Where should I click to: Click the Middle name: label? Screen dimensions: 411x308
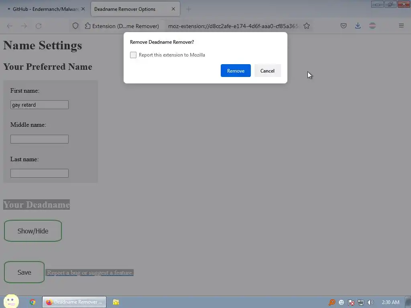coord(28,125)
